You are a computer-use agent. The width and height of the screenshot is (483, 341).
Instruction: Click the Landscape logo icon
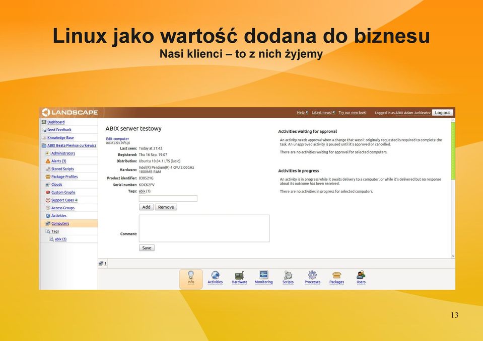coord(46,112)
